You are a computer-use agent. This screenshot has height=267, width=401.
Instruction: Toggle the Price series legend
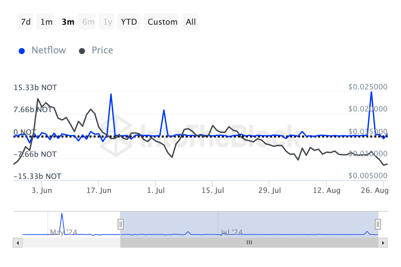(102, 50)
